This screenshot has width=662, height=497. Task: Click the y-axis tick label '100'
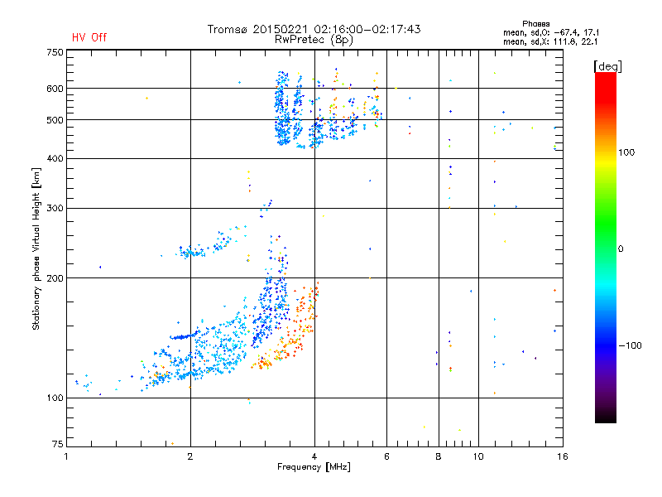click(x=55, y=398)
